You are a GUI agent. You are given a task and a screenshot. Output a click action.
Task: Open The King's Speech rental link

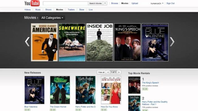[x=150, y=83]
